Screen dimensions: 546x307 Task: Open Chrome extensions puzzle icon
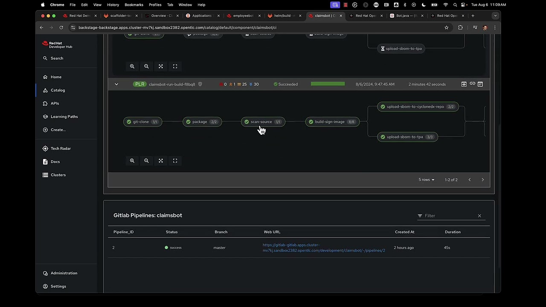click(x=460, y=27)
